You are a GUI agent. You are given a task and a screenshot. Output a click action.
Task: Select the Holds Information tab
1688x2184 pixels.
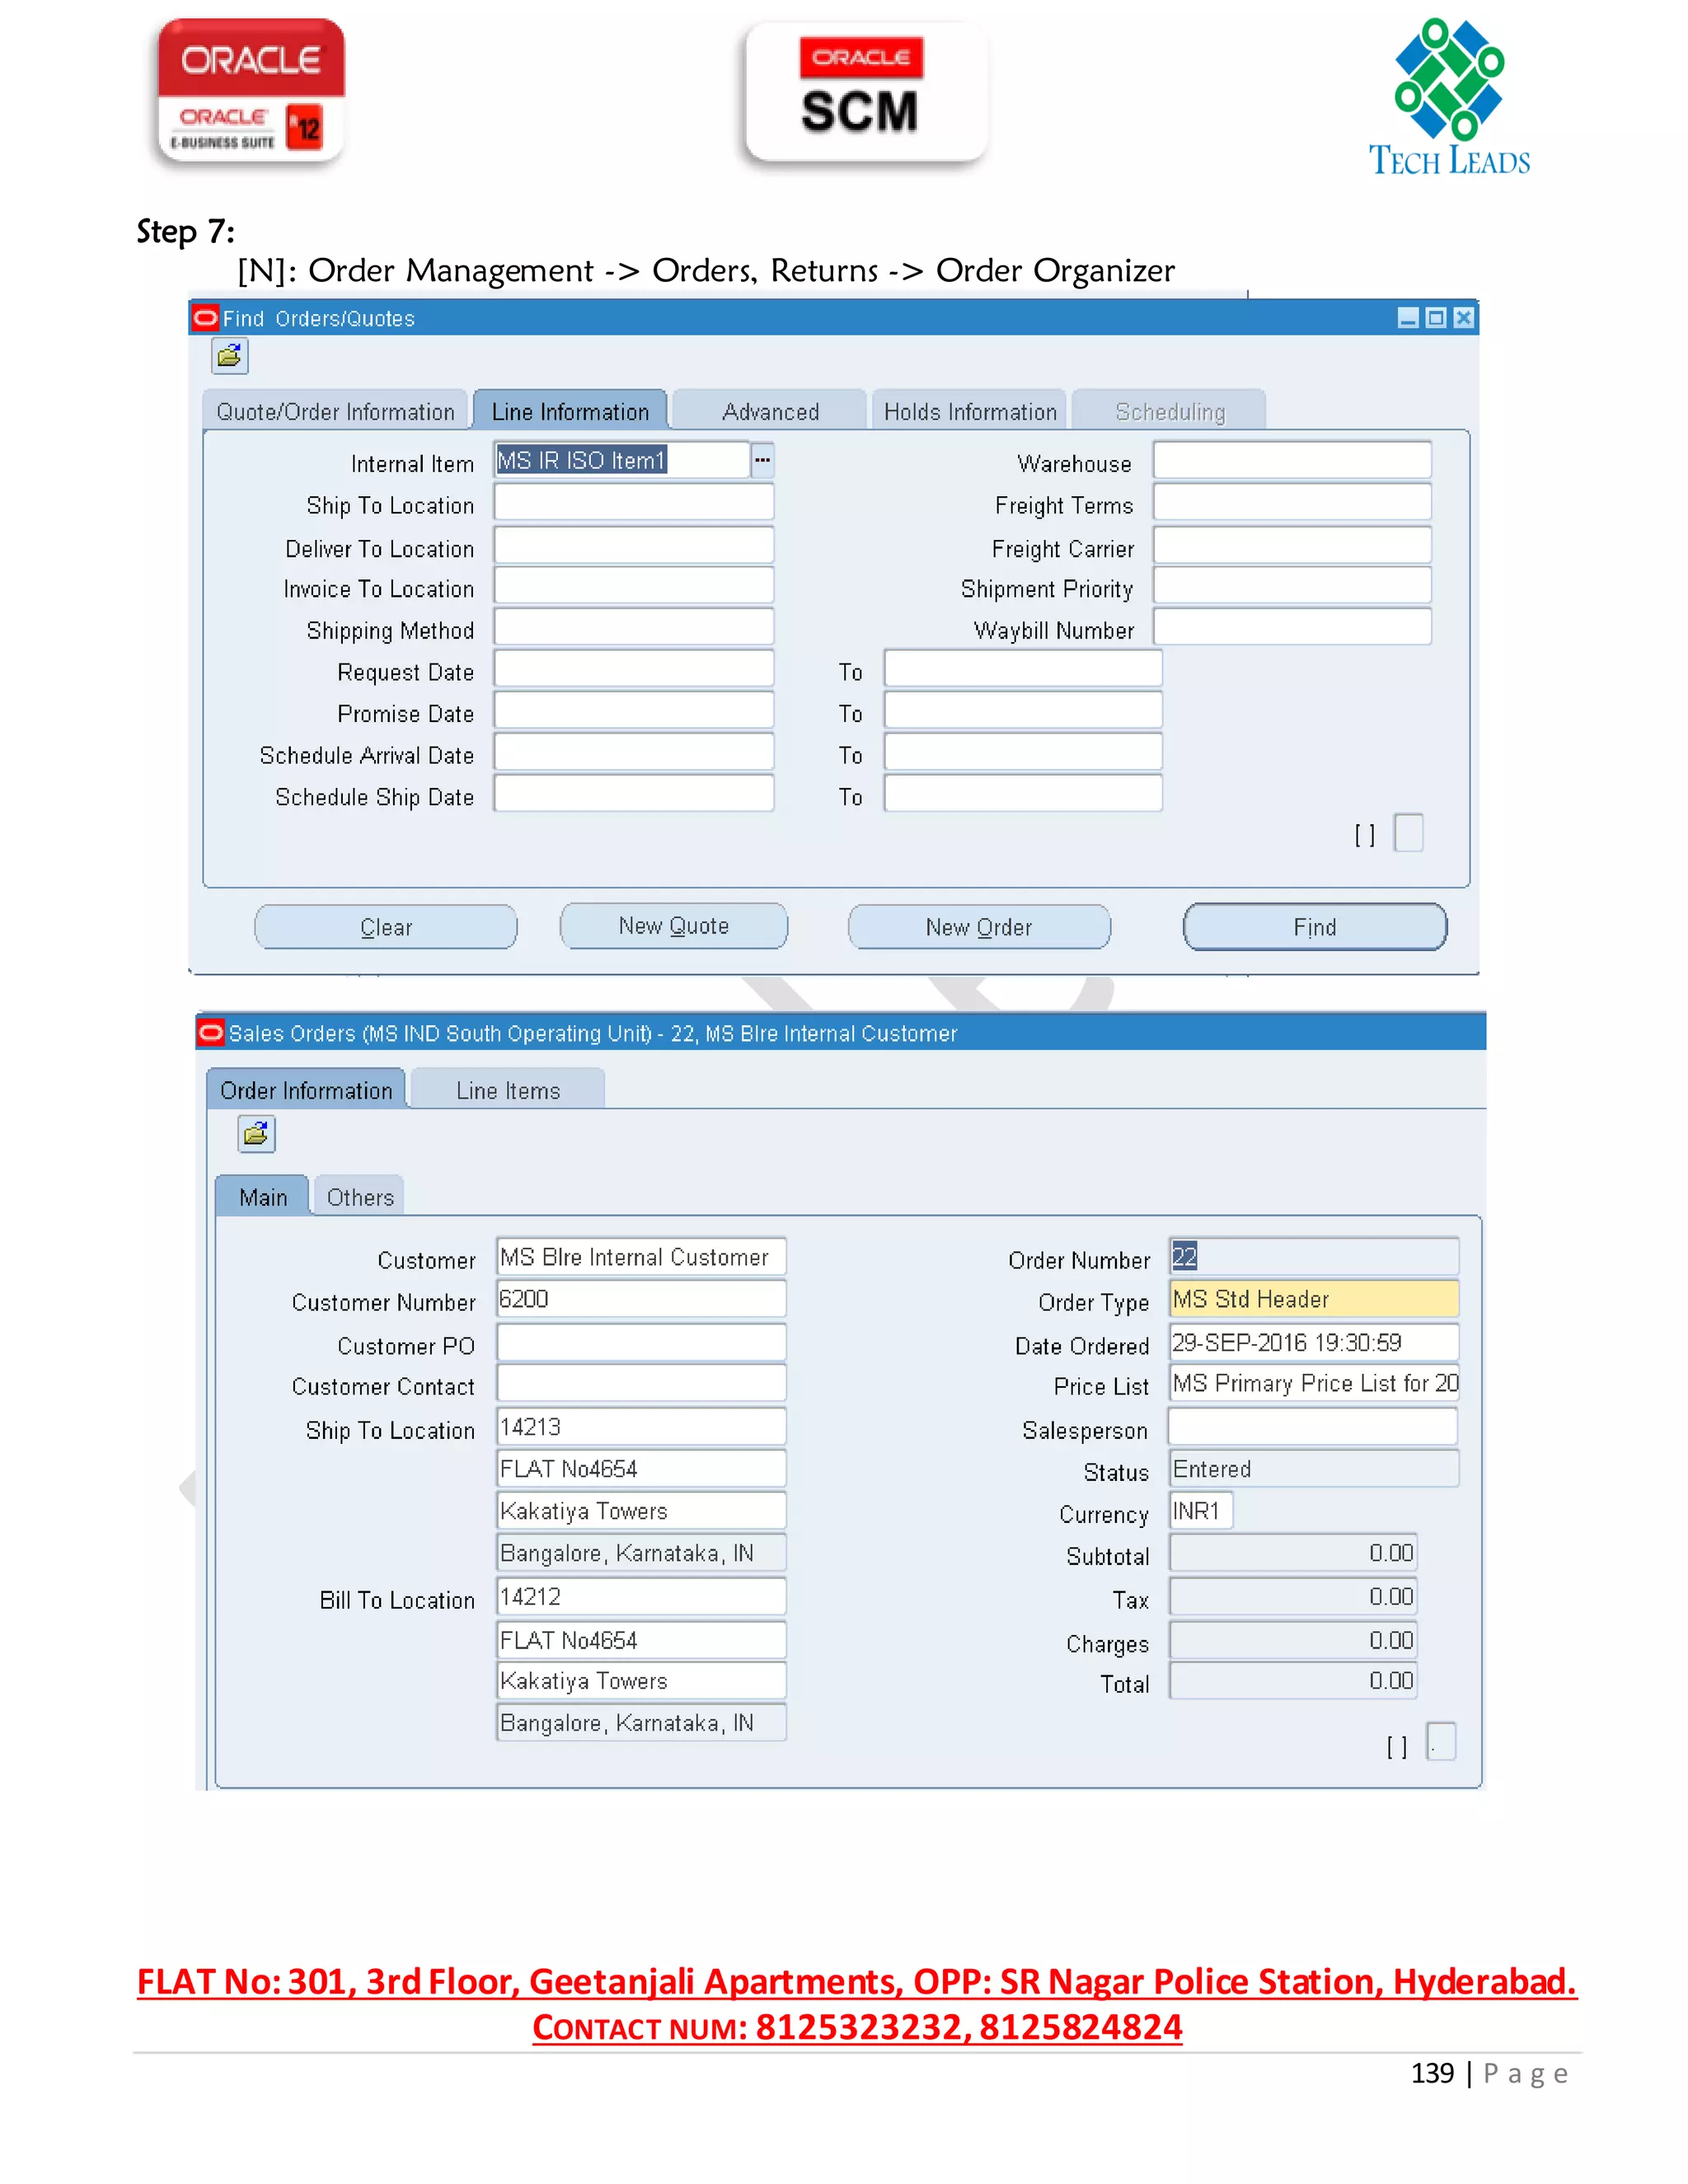click(969, 412)
